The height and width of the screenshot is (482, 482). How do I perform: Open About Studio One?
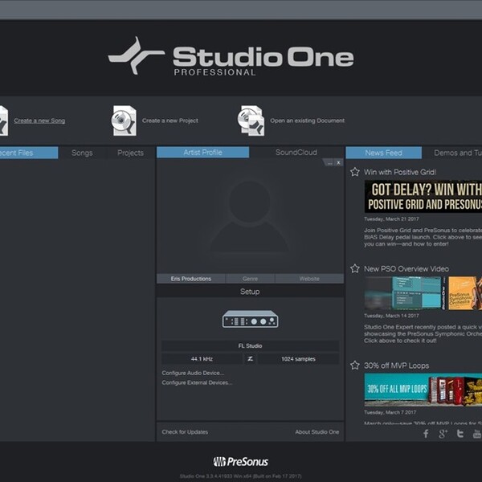coord(317,432)
